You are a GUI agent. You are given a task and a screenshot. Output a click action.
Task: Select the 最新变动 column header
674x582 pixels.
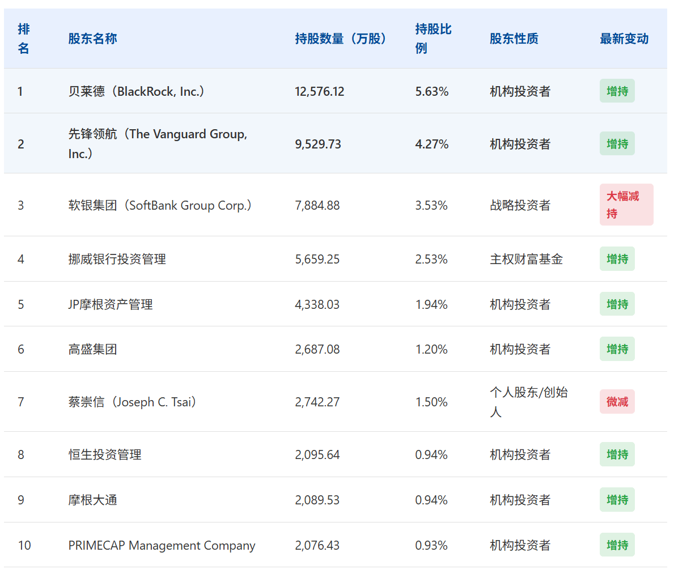624,39
